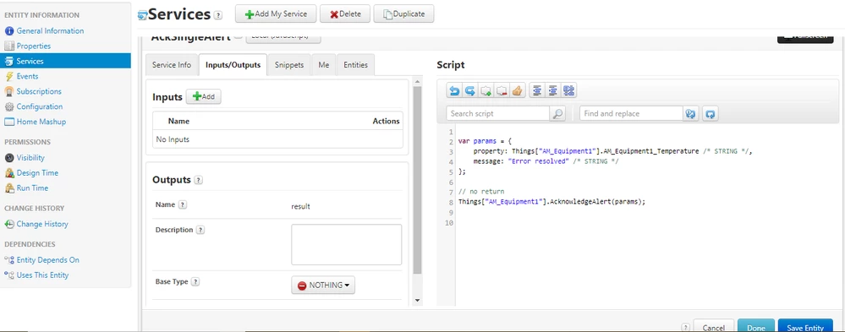This screenshot has height=332, width=845.
Task: Click the '// no return' comment line
Action: tap(481, 192)
